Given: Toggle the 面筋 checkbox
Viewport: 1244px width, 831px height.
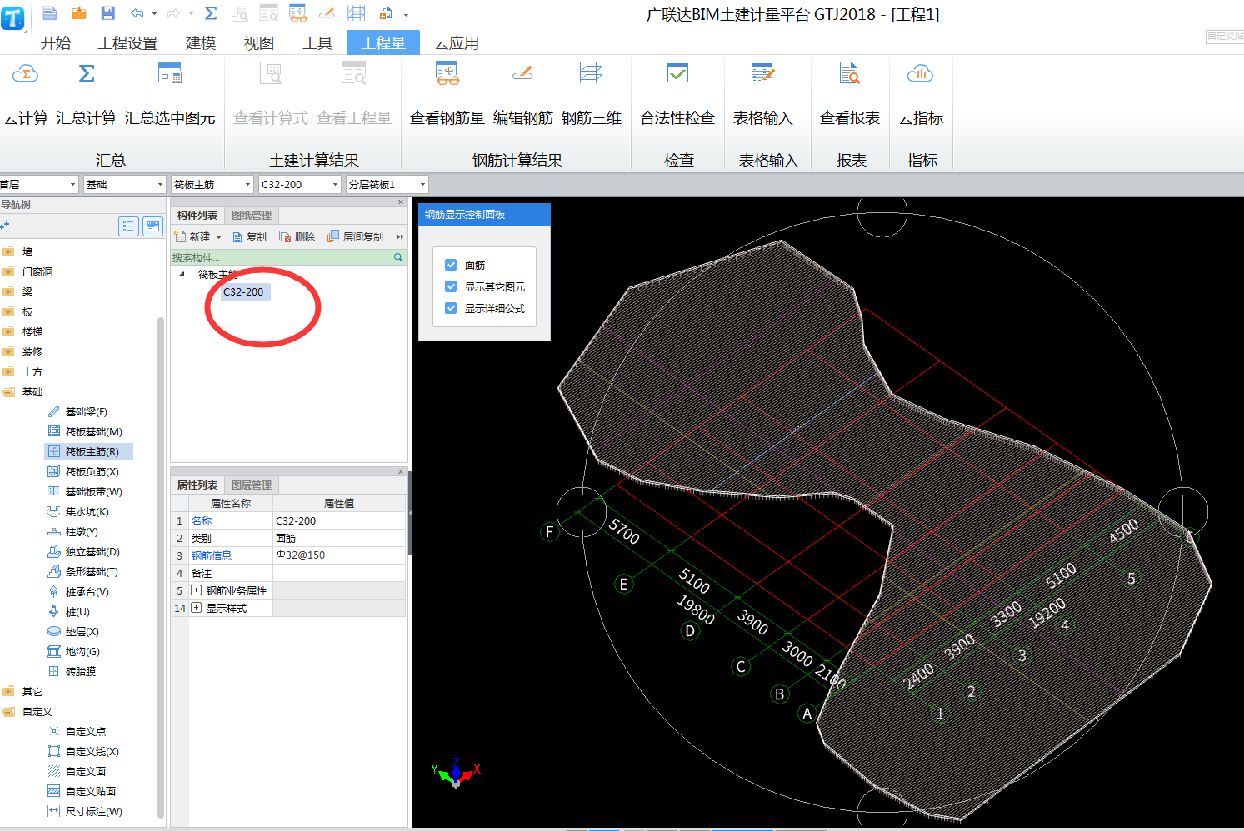Looking at the screenshot, I should 451,265.
